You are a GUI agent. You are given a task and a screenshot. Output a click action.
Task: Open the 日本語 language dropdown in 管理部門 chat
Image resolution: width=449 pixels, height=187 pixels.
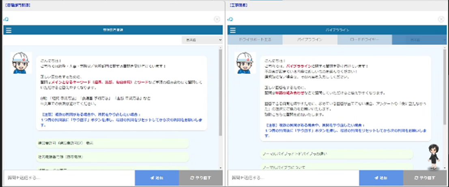pyautogui.click(x=202, y=40)
